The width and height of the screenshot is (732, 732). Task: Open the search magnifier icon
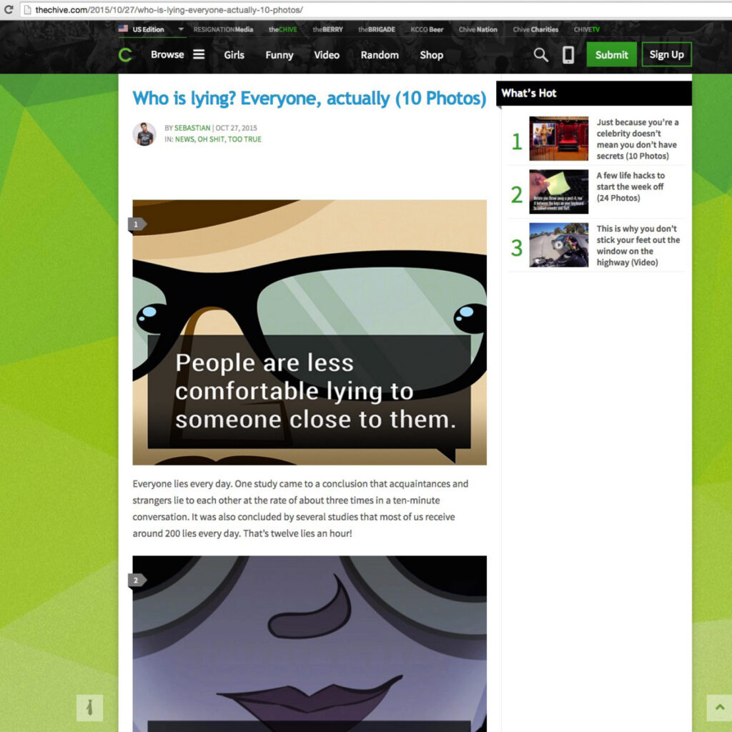(x=541, y=55)
